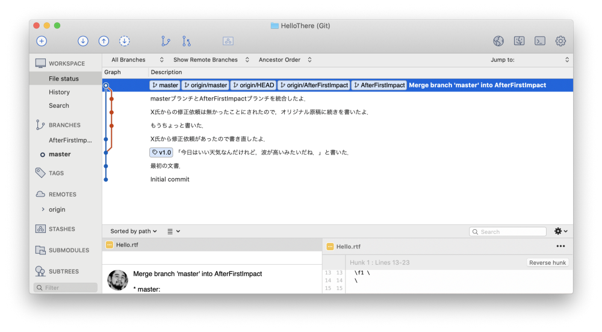The image size is (602, 332).
Task: Click the diff Search field
Action: 507,232
